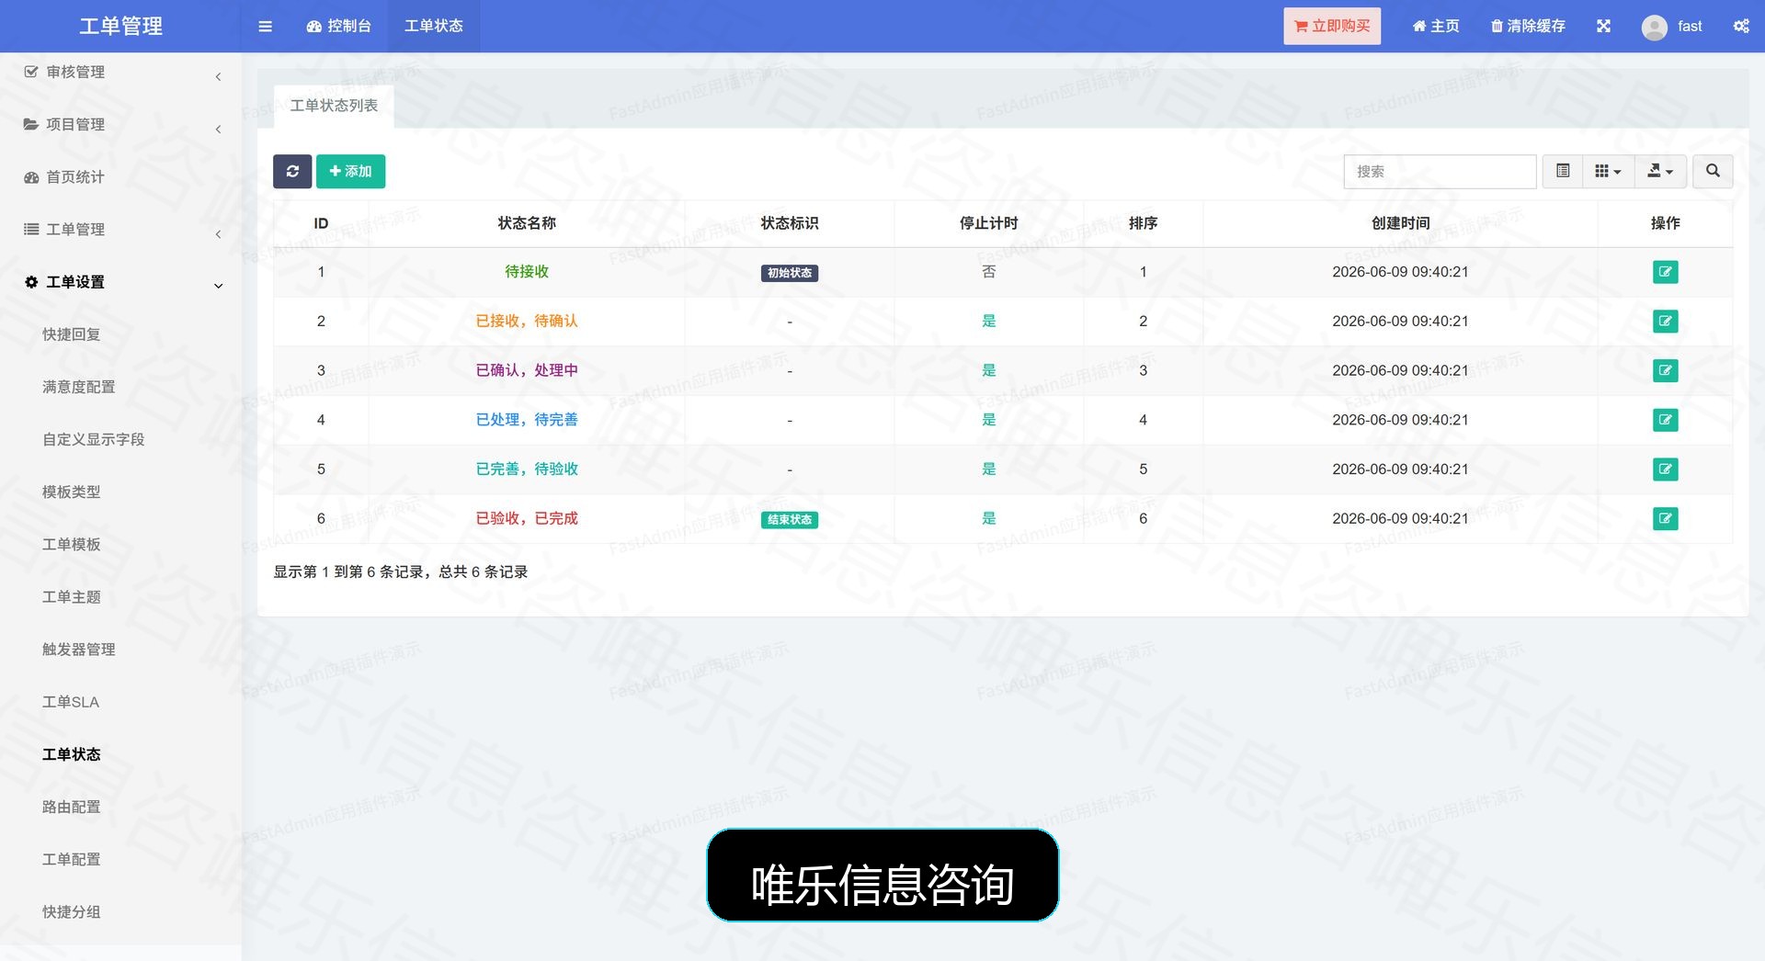This screenshot has height=961, width=1765.
Task: Click the search magnifier button
Action: coord(1713,171)
